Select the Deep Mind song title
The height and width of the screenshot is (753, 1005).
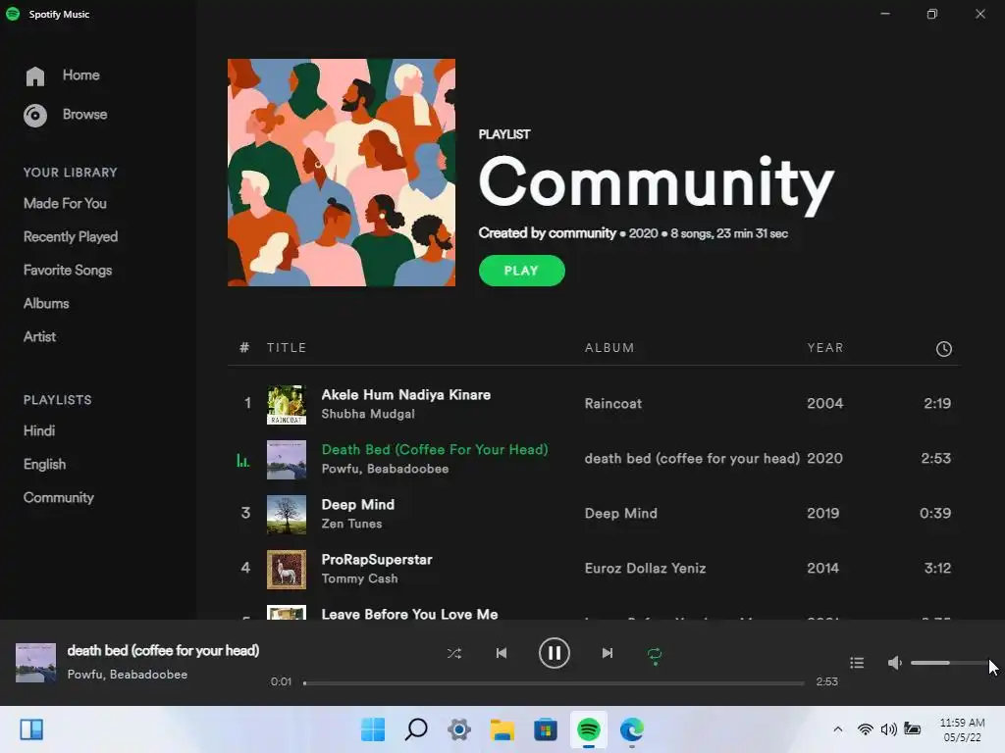[x=357, y=504]
